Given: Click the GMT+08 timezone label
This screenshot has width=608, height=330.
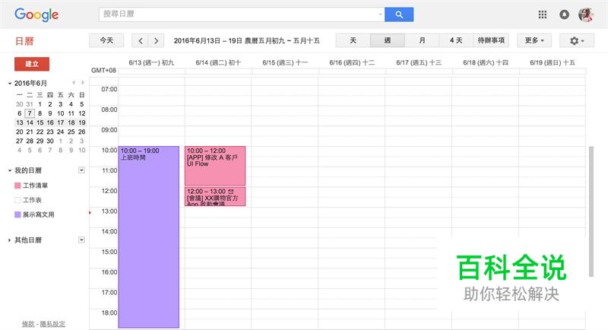Looking at the screenshot, I should 103,70.
